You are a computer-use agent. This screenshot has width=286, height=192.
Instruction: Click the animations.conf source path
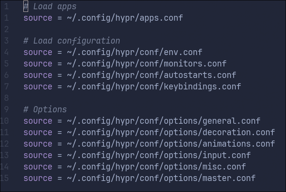[171, 144]
